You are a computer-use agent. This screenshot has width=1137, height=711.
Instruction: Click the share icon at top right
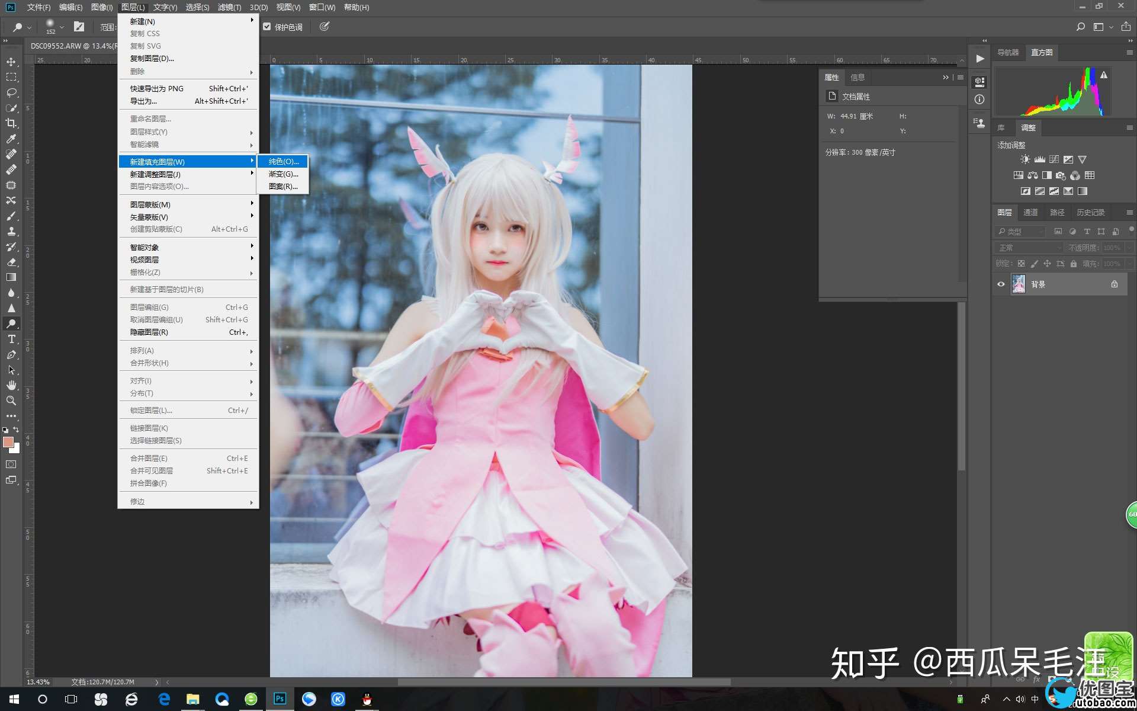pos(1126,27)
